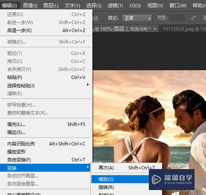The width and height of the screenshot is (206, 195).
Task: Choose 填充(L)... menu entry
Action: [46, 124]
